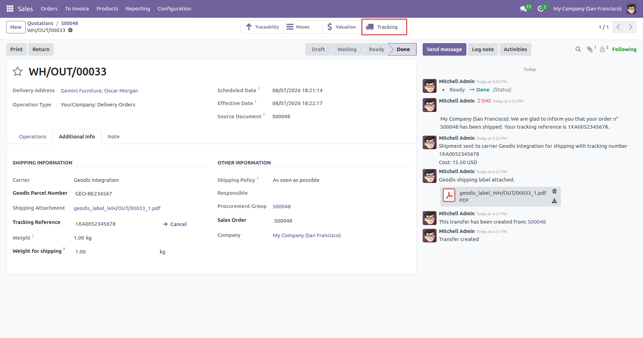Open the Reporting menu

(x=138, y=9)
